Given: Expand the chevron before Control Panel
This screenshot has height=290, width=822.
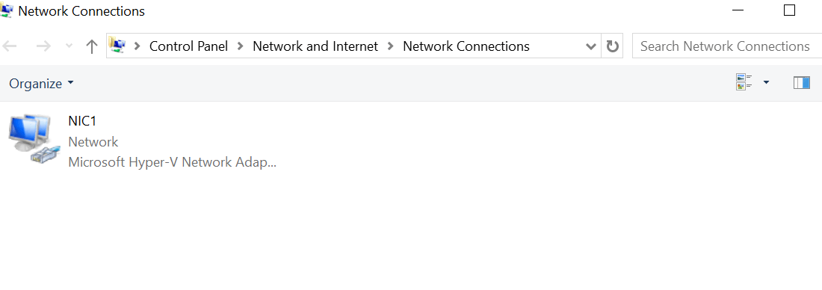Looking at the screenshot, I should pyautogui.click(x=137, y=46).
